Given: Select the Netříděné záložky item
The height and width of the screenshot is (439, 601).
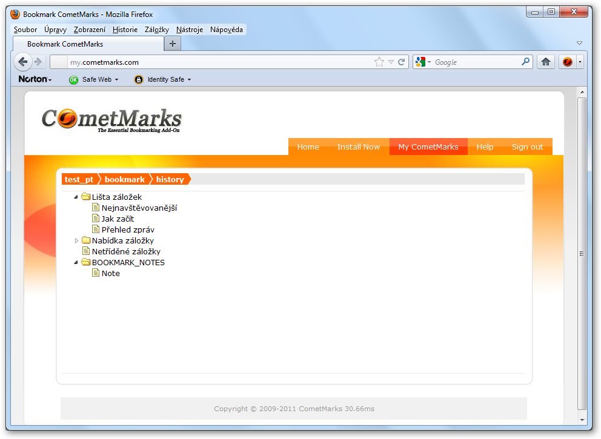Looking at the screenshot, I should click(x=126, y=252).
